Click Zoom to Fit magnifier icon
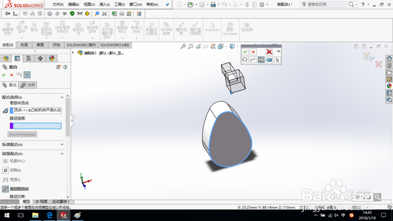This screenshot has height=221, width=393. (x=183, y=46)
